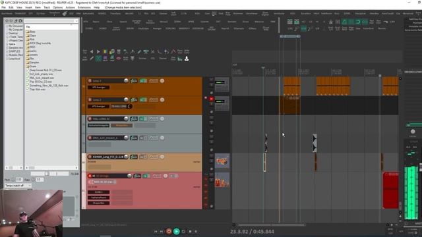Open the Tempo match off dropdown
422x237 pixels.
coord(18,186)
